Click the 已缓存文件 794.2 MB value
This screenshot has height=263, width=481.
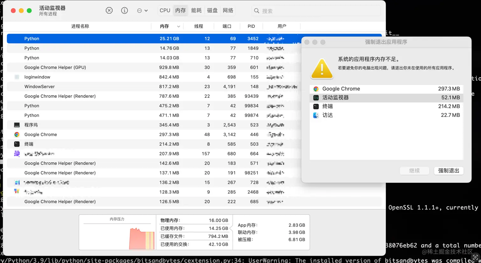click(x=218, y=236)
